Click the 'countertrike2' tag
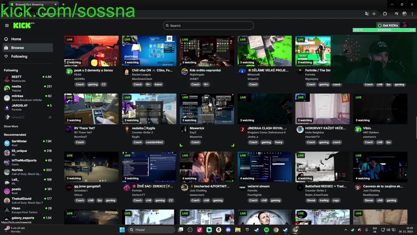The height and width of the screenshot is (235, 417). (x=154, y=142)
